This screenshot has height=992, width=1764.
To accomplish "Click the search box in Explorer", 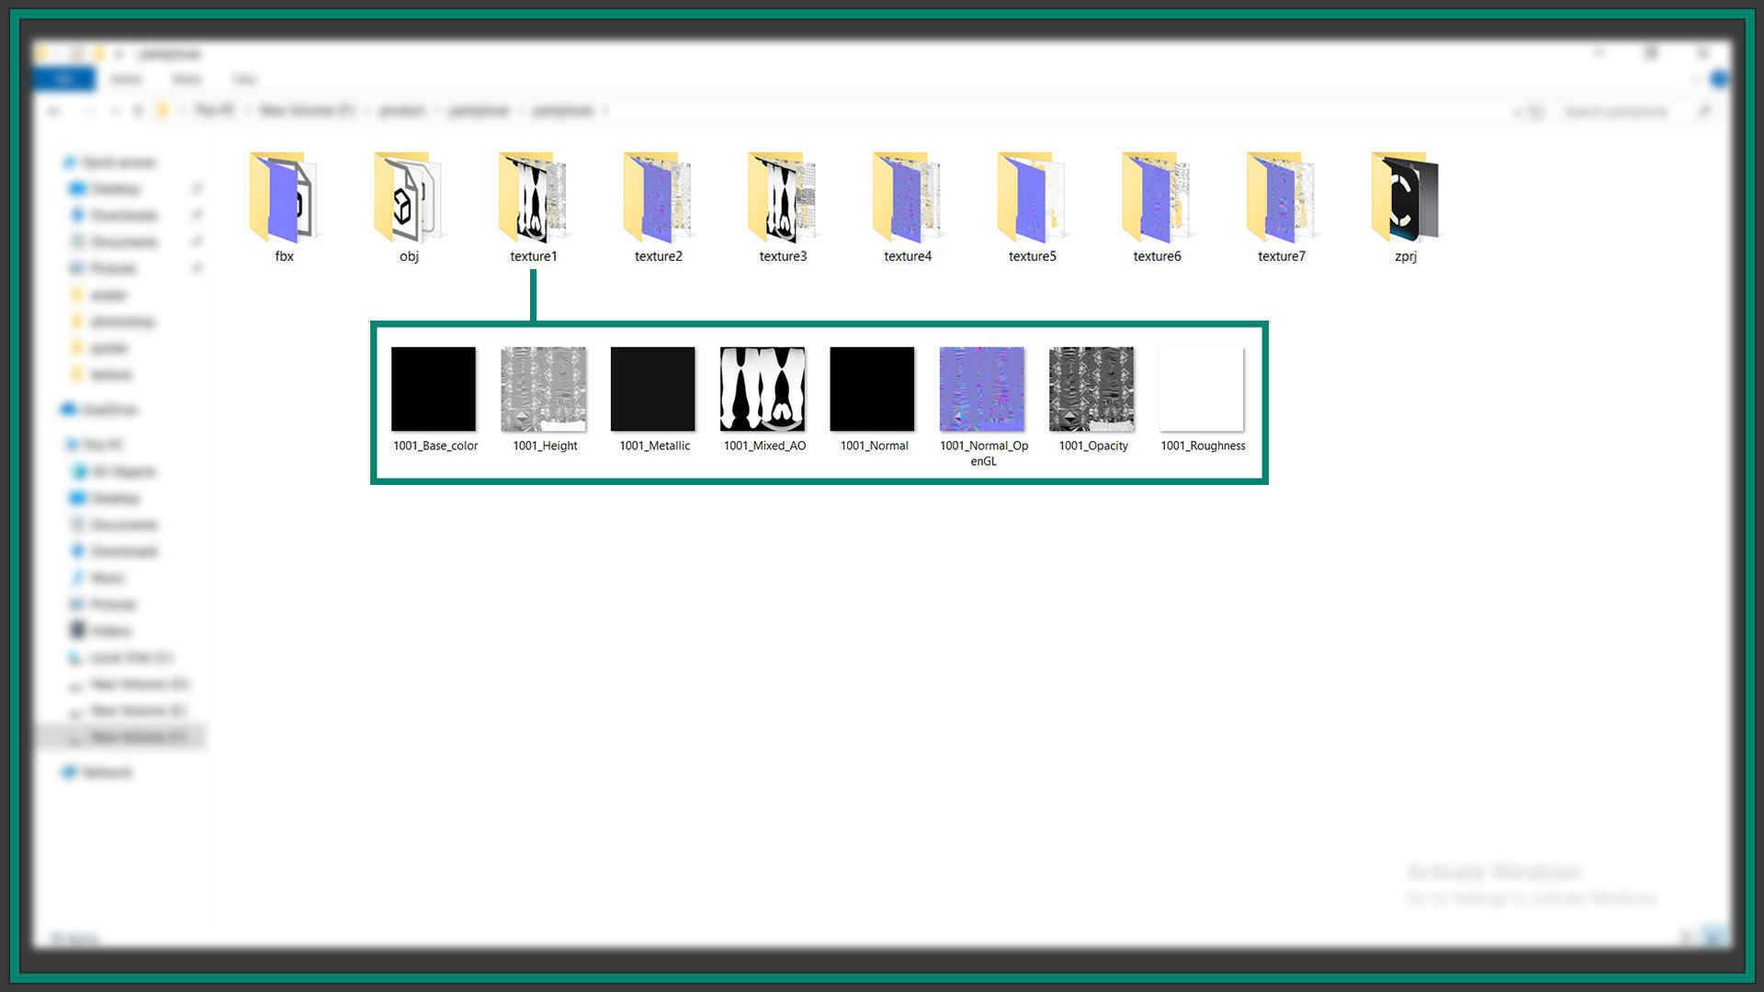I will coord(1617,111).
